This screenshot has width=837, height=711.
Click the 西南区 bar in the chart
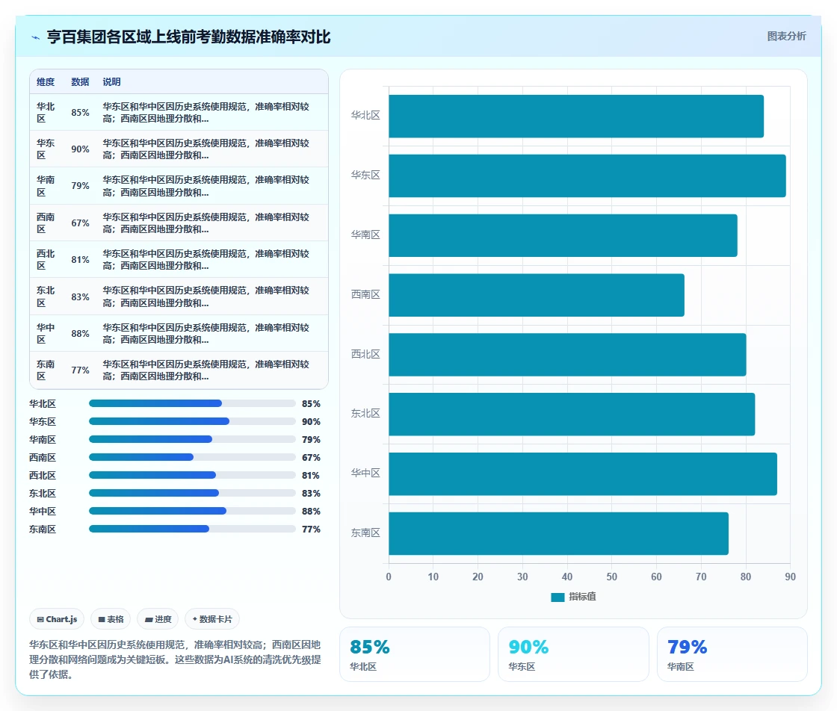(x=537, y=295)
